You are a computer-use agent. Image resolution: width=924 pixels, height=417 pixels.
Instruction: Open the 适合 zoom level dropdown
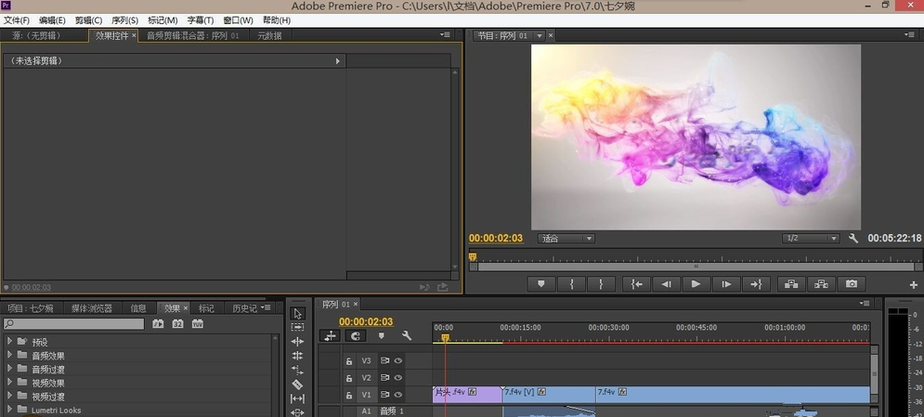pos(566,239)
